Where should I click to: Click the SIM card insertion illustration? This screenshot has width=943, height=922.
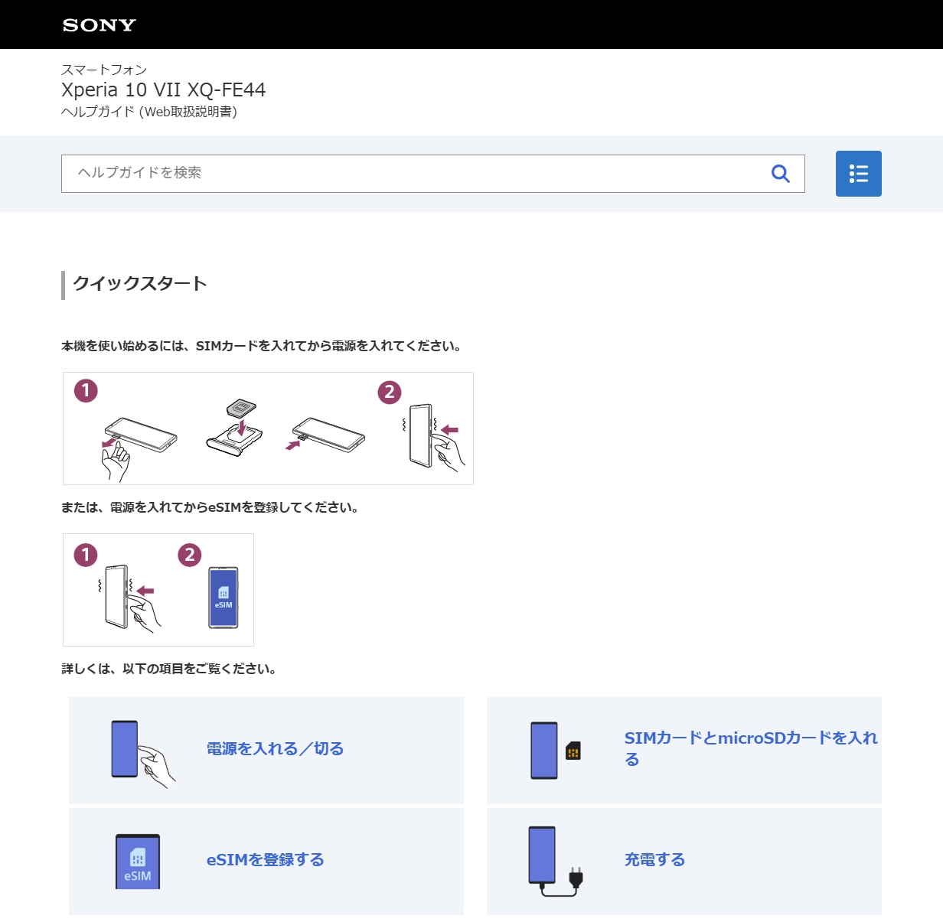point(268,428)
